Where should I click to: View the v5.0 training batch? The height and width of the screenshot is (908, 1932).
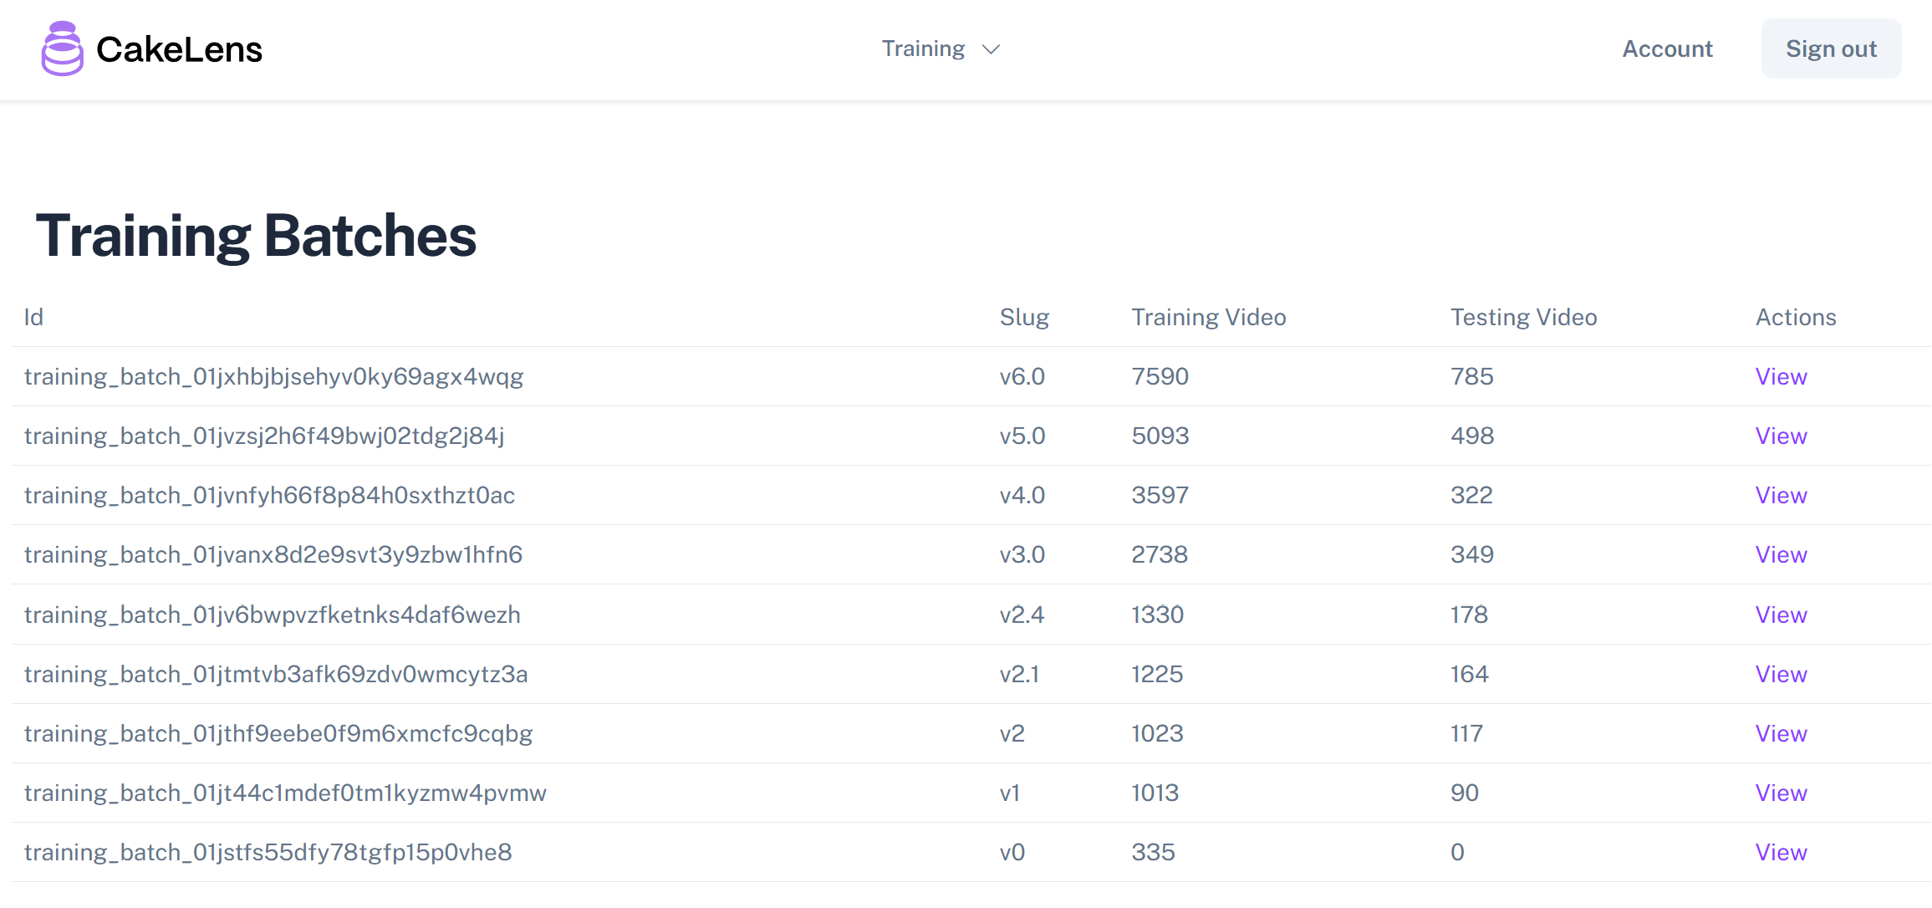(x=1781, y=436)
